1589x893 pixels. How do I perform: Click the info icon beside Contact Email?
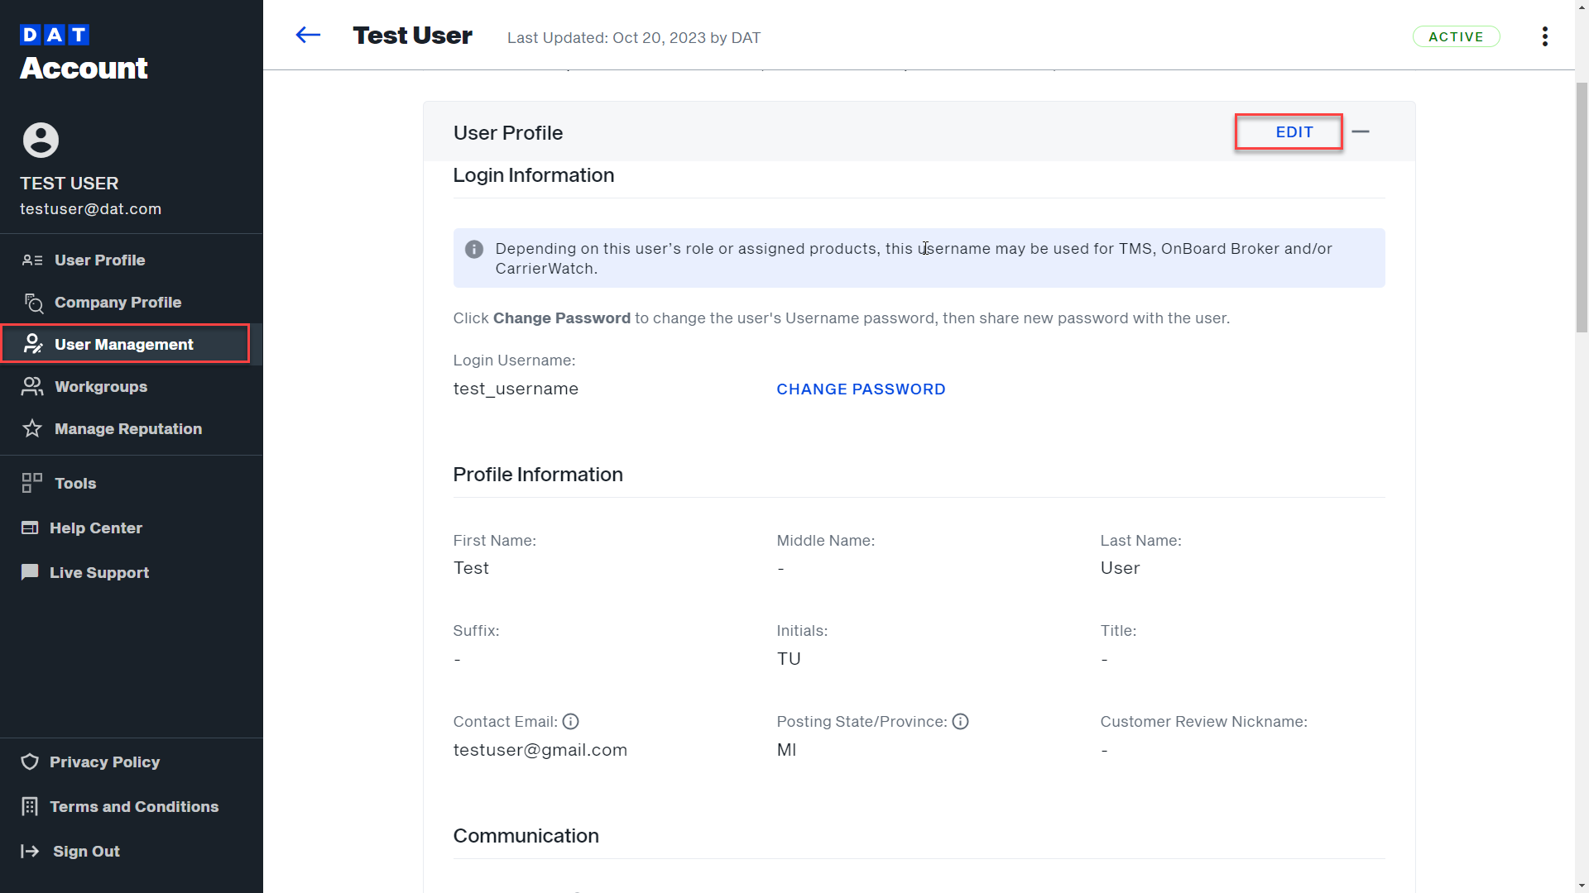tap(570, 721)
